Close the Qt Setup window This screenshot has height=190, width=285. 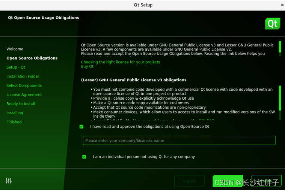coord(282,5)
